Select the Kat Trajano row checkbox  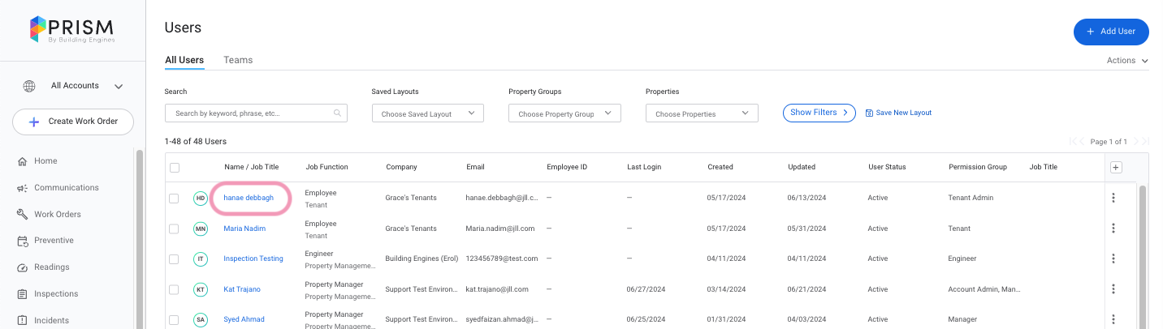174,289
